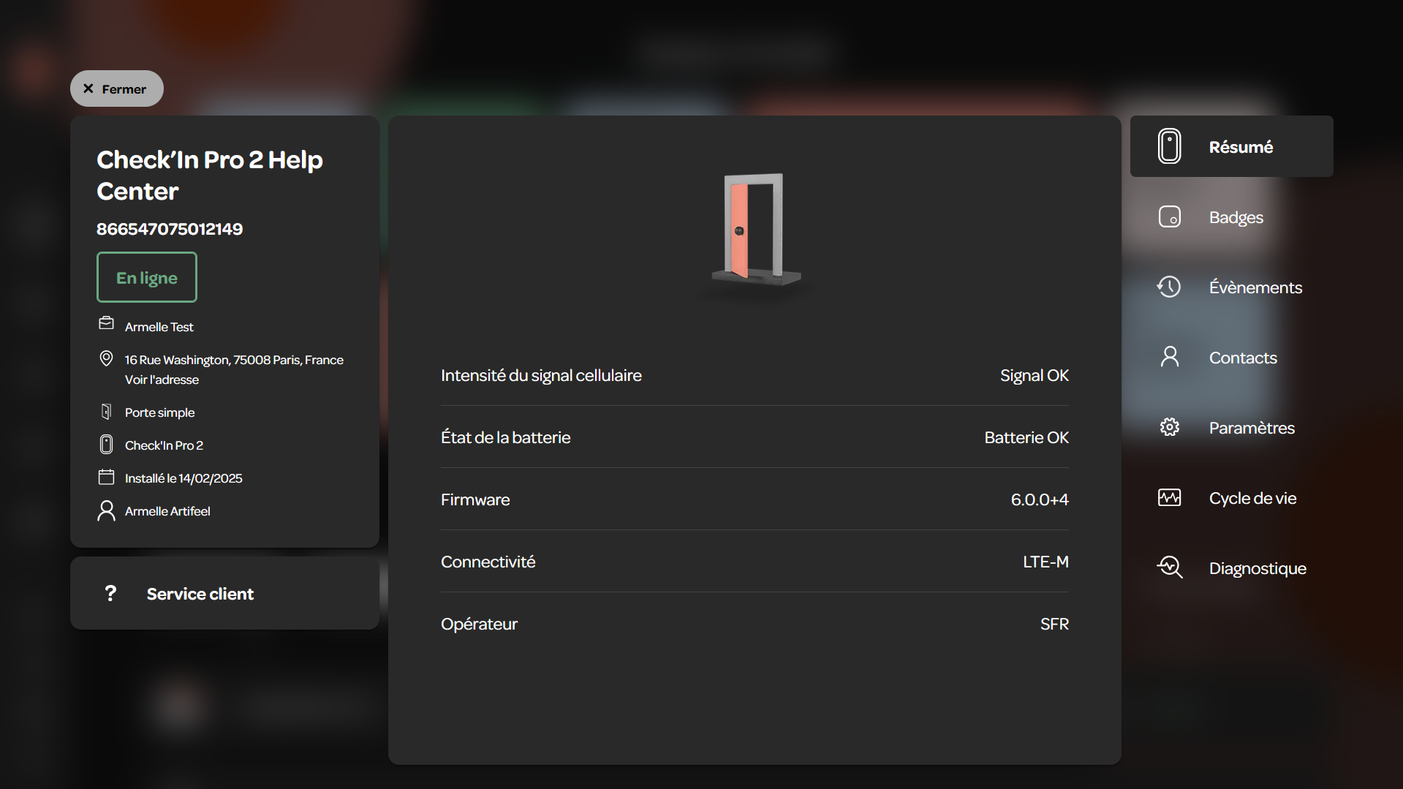Screen dimensions: 1403x789
Task: Click the Firmware version row
Action: pyautogui.click(x=755, y=499)
